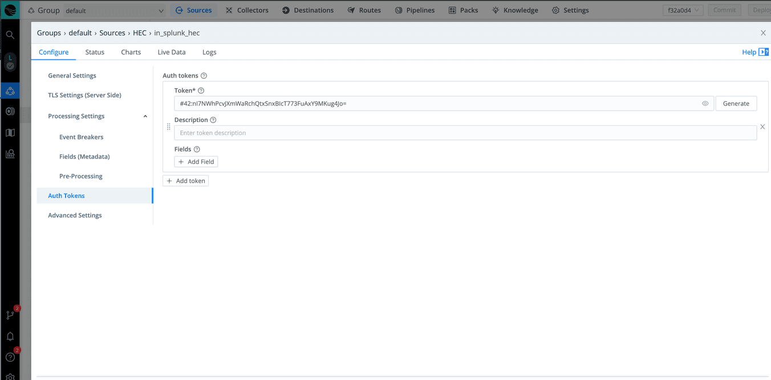771x380 pixels.
Task: Switch to the Live Data tab
Action: tap(172, 52)
